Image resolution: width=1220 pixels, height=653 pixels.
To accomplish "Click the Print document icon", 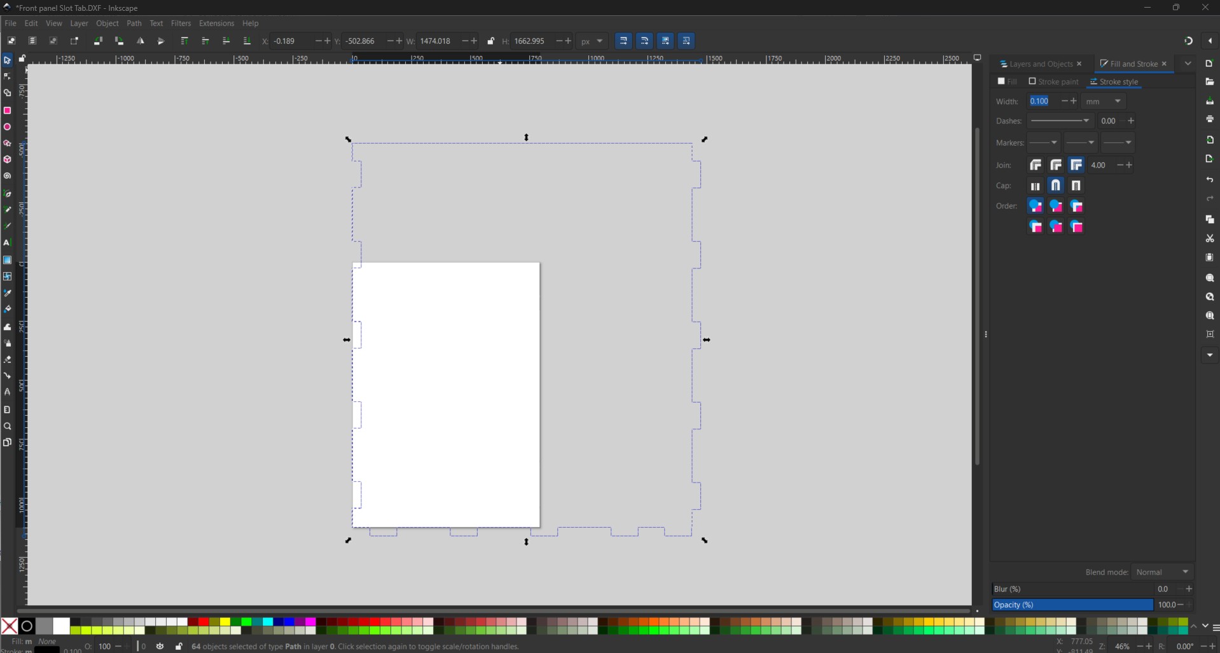I will pyautogui.click(x=1210, y=119).
